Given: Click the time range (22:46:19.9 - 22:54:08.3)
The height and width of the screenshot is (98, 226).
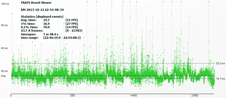Looking at the screenshot, I should [x=62, y=38].
